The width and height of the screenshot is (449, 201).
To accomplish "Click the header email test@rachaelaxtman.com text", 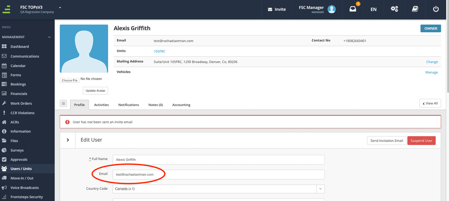I will [174, 41].
